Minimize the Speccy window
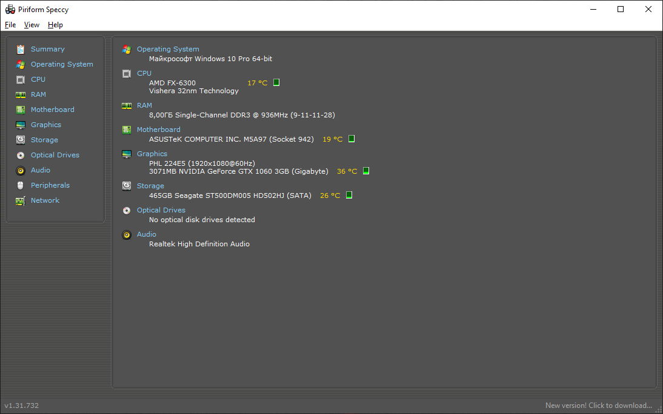The image size is (663, 414). [x=594, y=9]
